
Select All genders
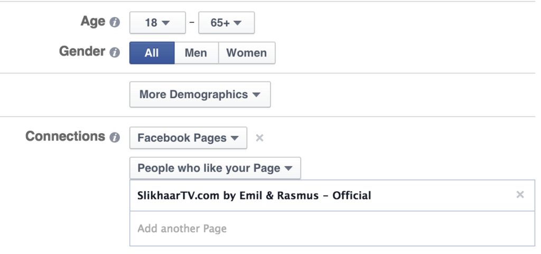click(x=152, y=53)
